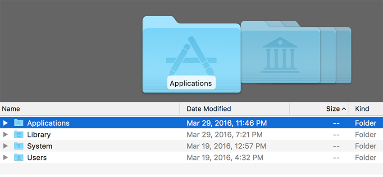383x177 pixels.
Task: Sort by the Size column header
Action: 319,109
